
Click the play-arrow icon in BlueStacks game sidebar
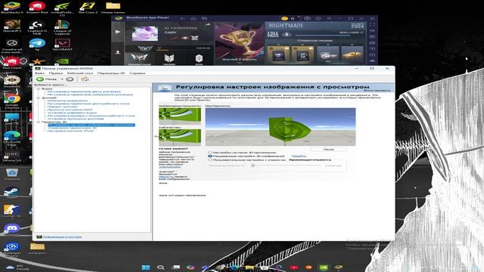point(118,32)
